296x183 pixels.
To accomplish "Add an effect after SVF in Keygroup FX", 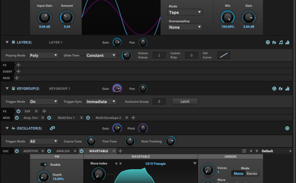I will point(44,111).
